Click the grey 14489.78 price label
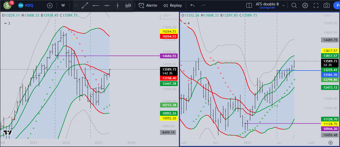Screen dimensions: 340x147 (330, 40)
